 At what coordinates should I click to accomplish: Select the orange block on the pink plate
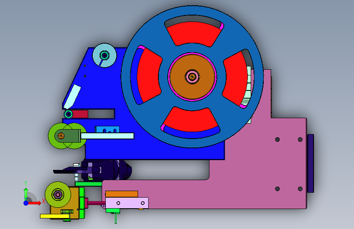(x=122, y=194)
